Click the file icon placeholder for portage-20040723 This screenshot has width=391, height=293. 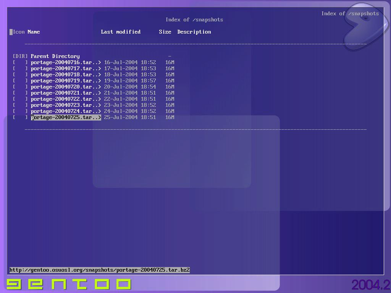point(20,105)
